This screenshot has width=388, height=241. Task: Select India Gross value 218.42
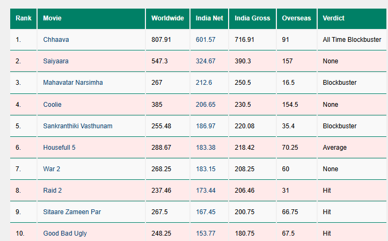[x=245, y=148]
